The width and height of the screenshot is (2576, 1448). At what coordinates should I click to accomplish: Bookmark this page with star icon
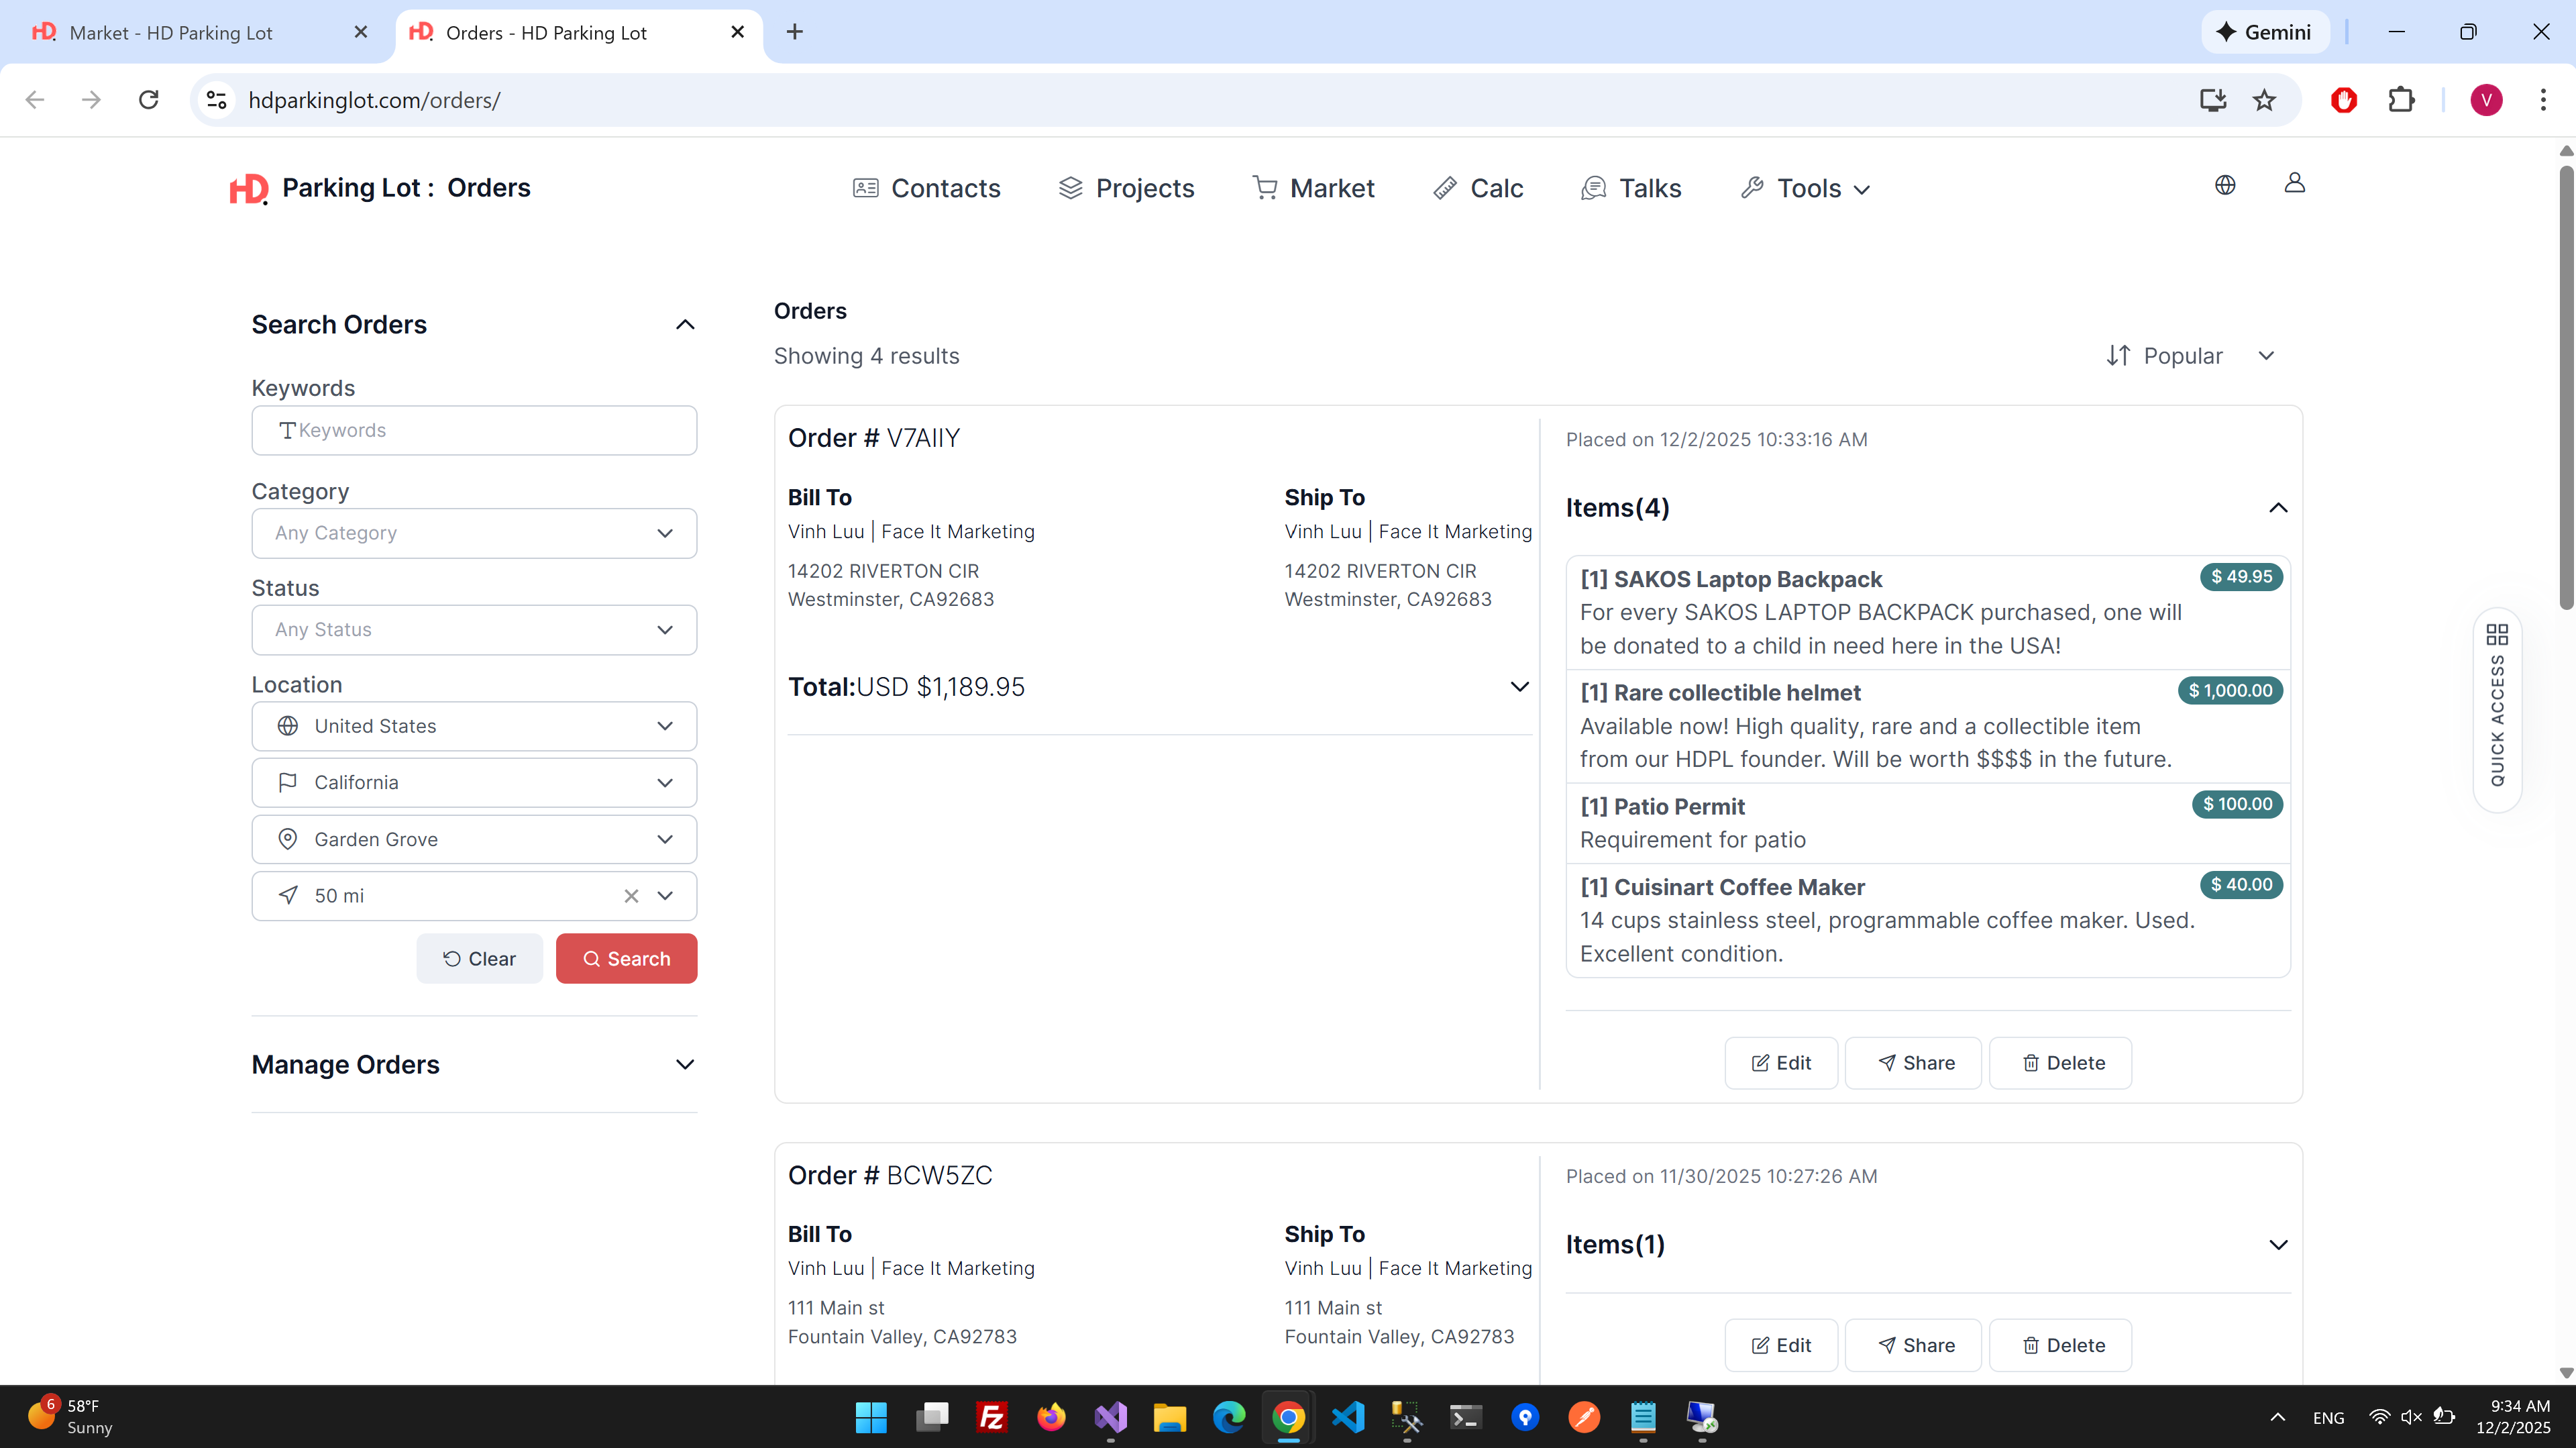click(2264, 100)
